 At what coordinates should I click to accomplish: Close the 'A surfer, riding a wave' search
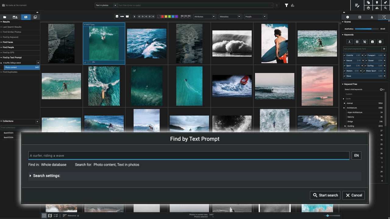pos(38,63)
